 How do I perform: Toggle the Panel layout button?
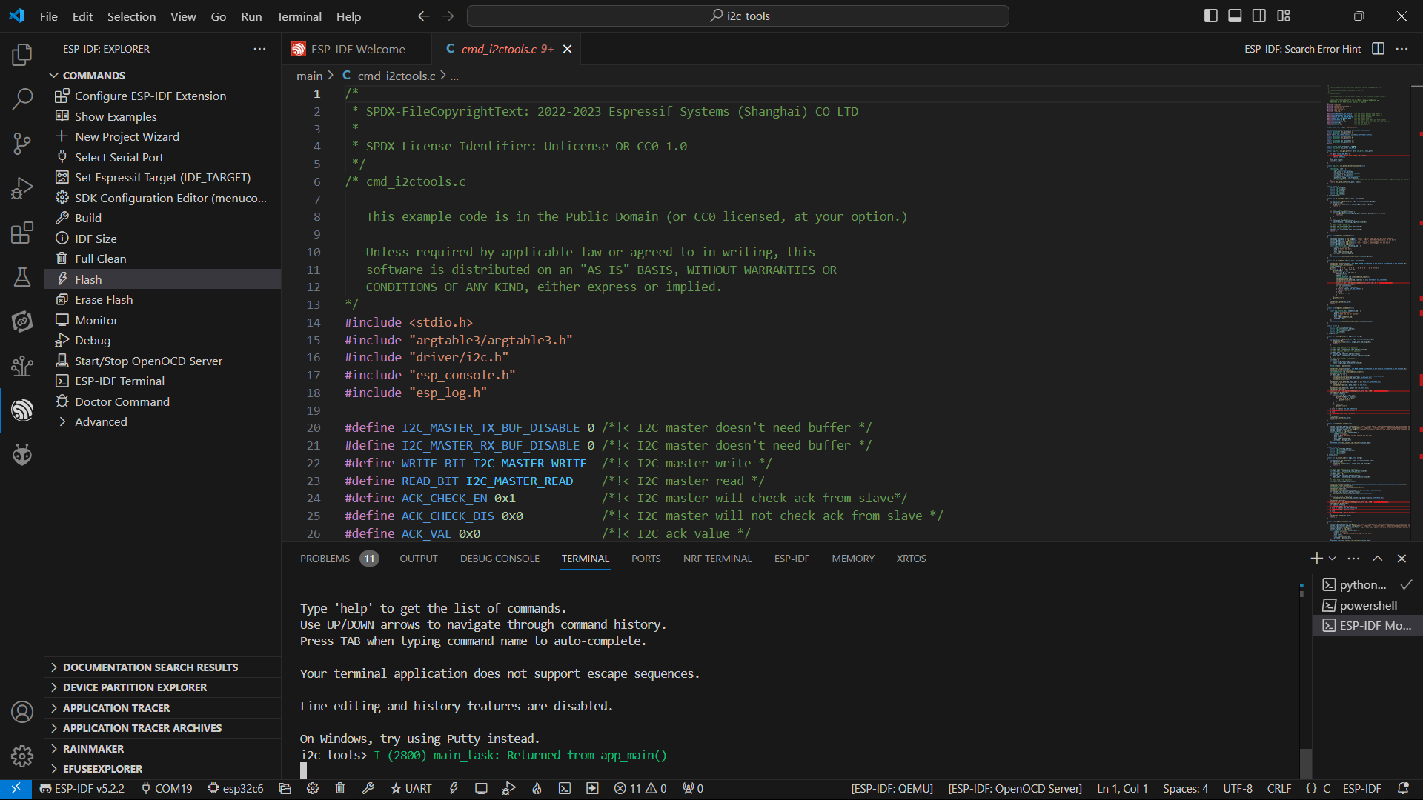point(1235,16)
